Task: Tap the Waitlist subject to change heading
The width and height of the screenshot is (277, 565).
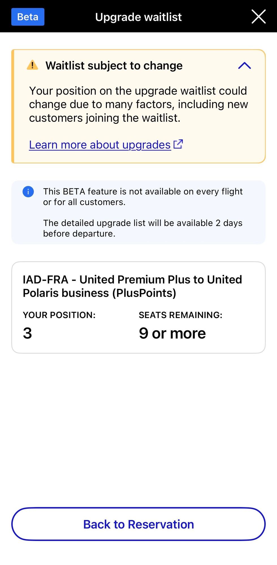Action: (x=114, y=66)
